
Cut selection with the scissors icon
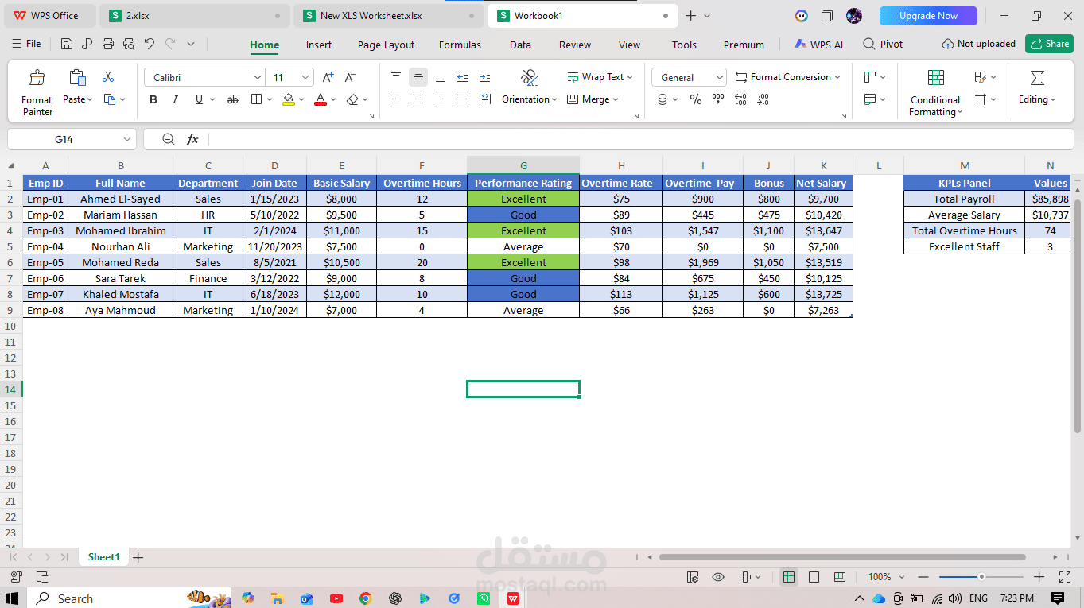coord(108,77)
